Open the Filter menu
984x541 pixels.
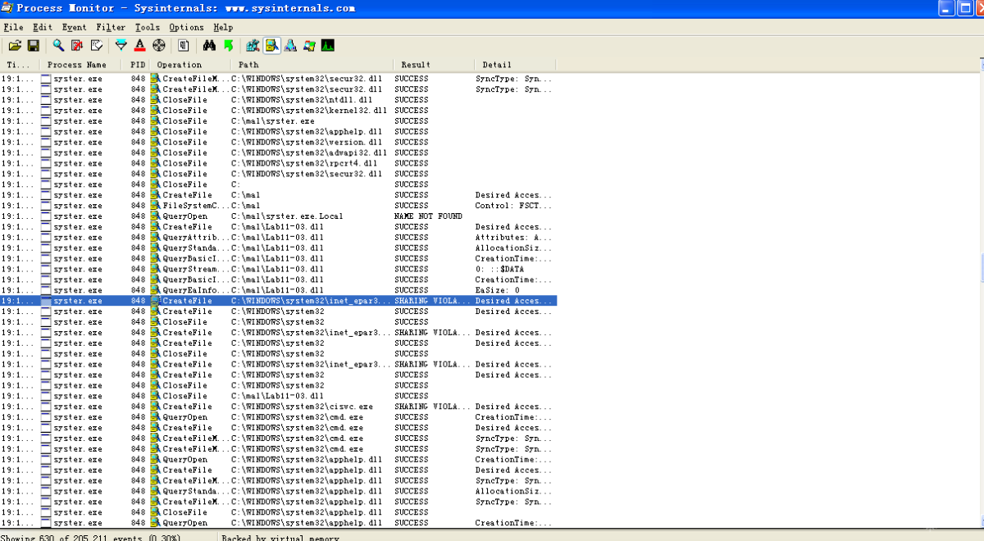[x=111, y=28]
